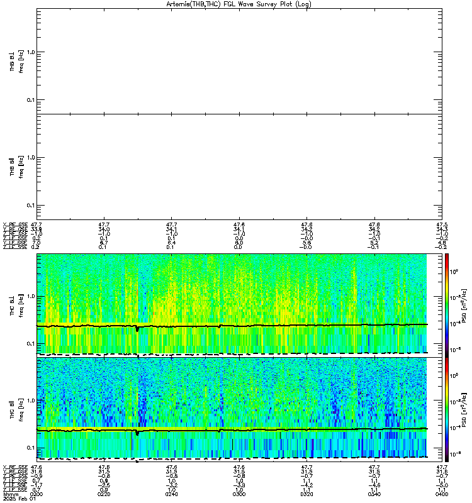472x503 pixels.
Task: Click the 10^-4 tick of the upper color bar
Action: tap(454, 324)
